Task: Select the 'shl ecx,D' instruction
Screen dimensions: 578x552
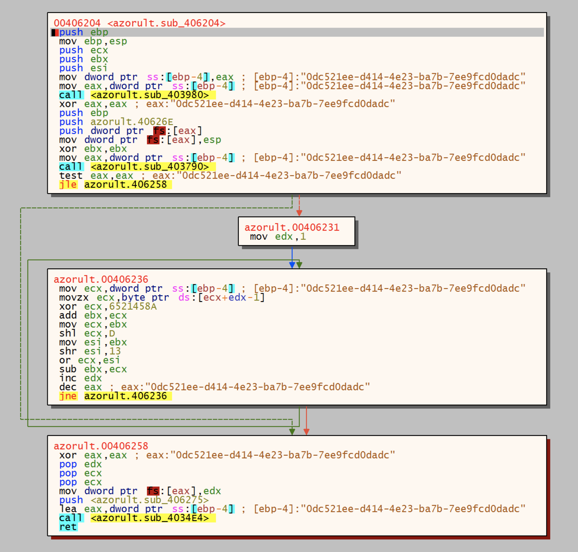Action: pos(87,333)
